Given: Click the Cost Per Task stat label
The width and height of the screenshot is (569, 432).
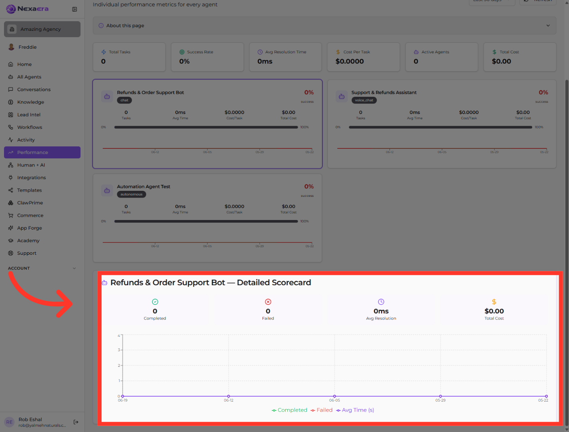Looking at the screenshot, I should click(x=357, y=52).
